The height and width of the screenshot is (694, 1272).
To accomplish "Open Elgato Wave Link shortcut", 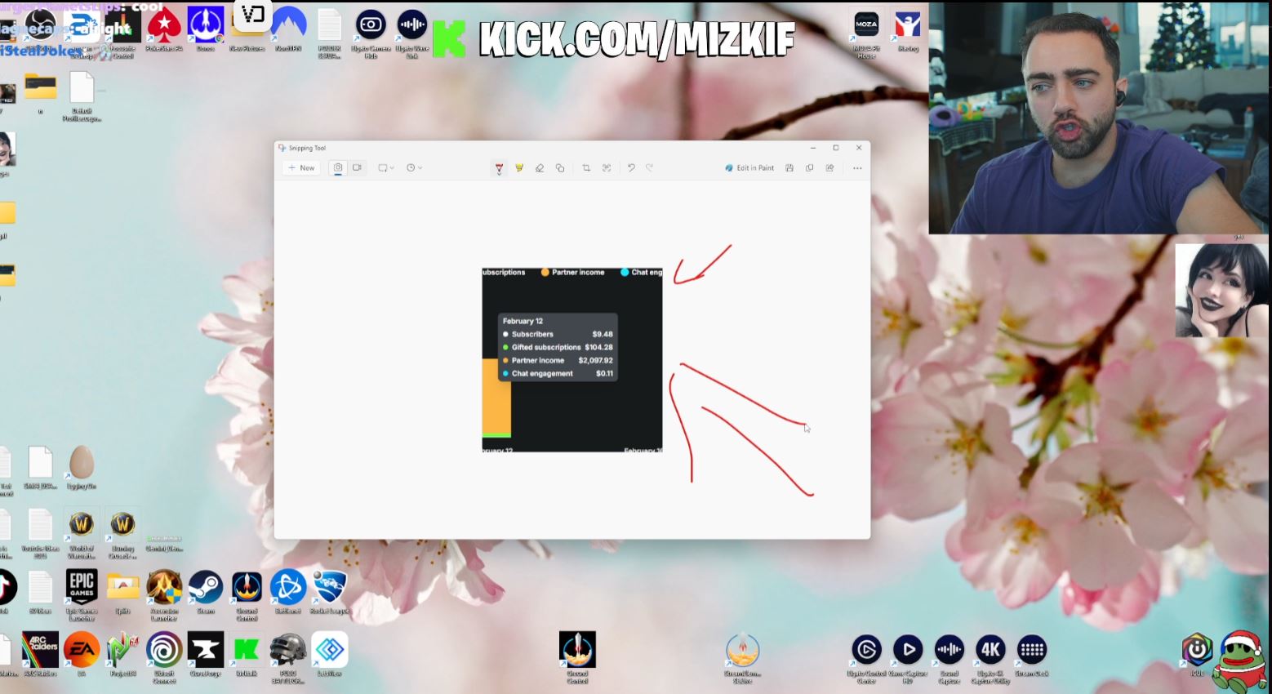I will click(412, 33).
